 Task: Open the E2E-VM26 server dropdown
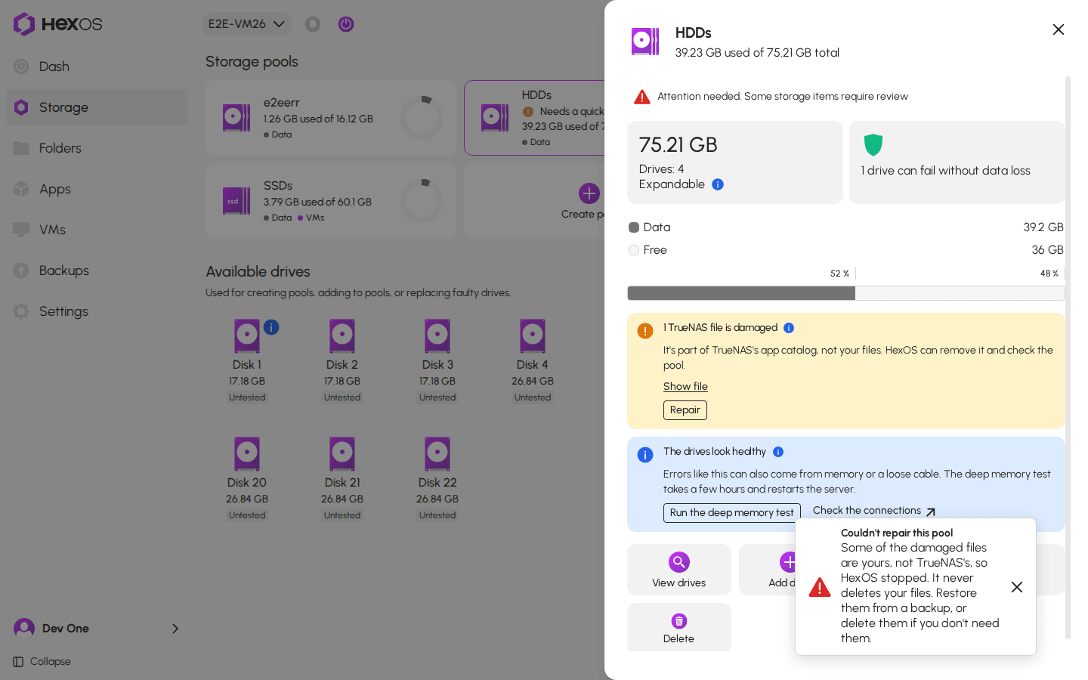click(247, 24)
